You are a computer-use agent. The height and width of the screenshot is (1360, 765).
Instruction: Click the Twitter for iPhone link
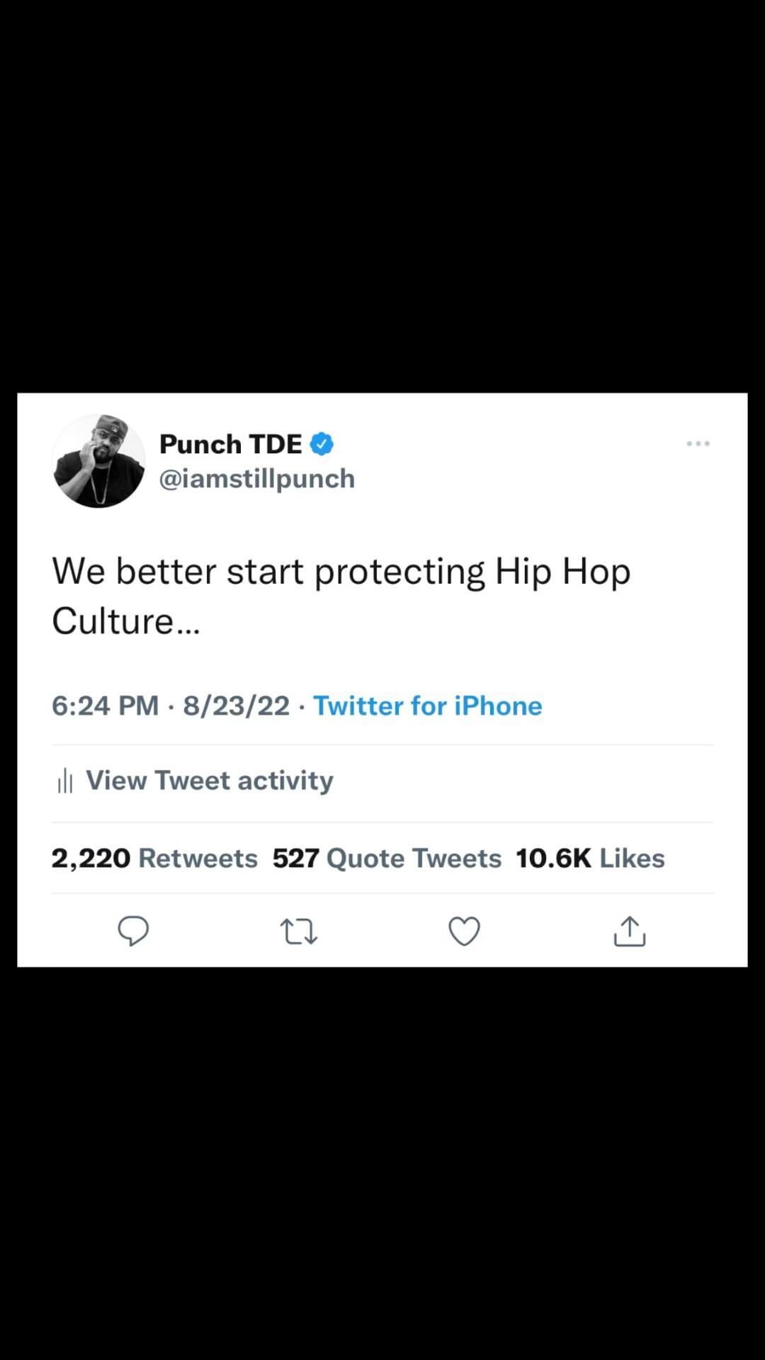coord(428,705)
